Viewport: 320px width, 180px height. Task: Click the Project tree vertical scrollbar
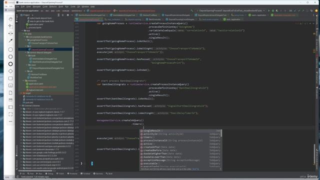point(73,57)
